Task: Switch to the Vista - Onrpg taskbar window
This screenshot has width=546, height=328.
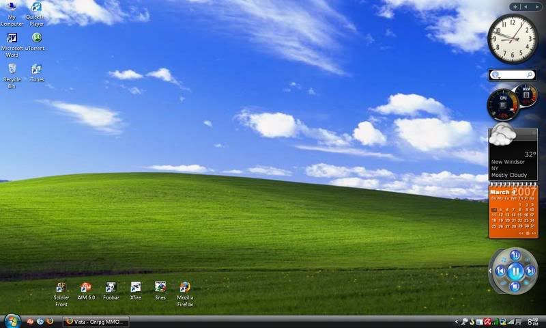Action: pyautogui.click(x=94, y=321)
